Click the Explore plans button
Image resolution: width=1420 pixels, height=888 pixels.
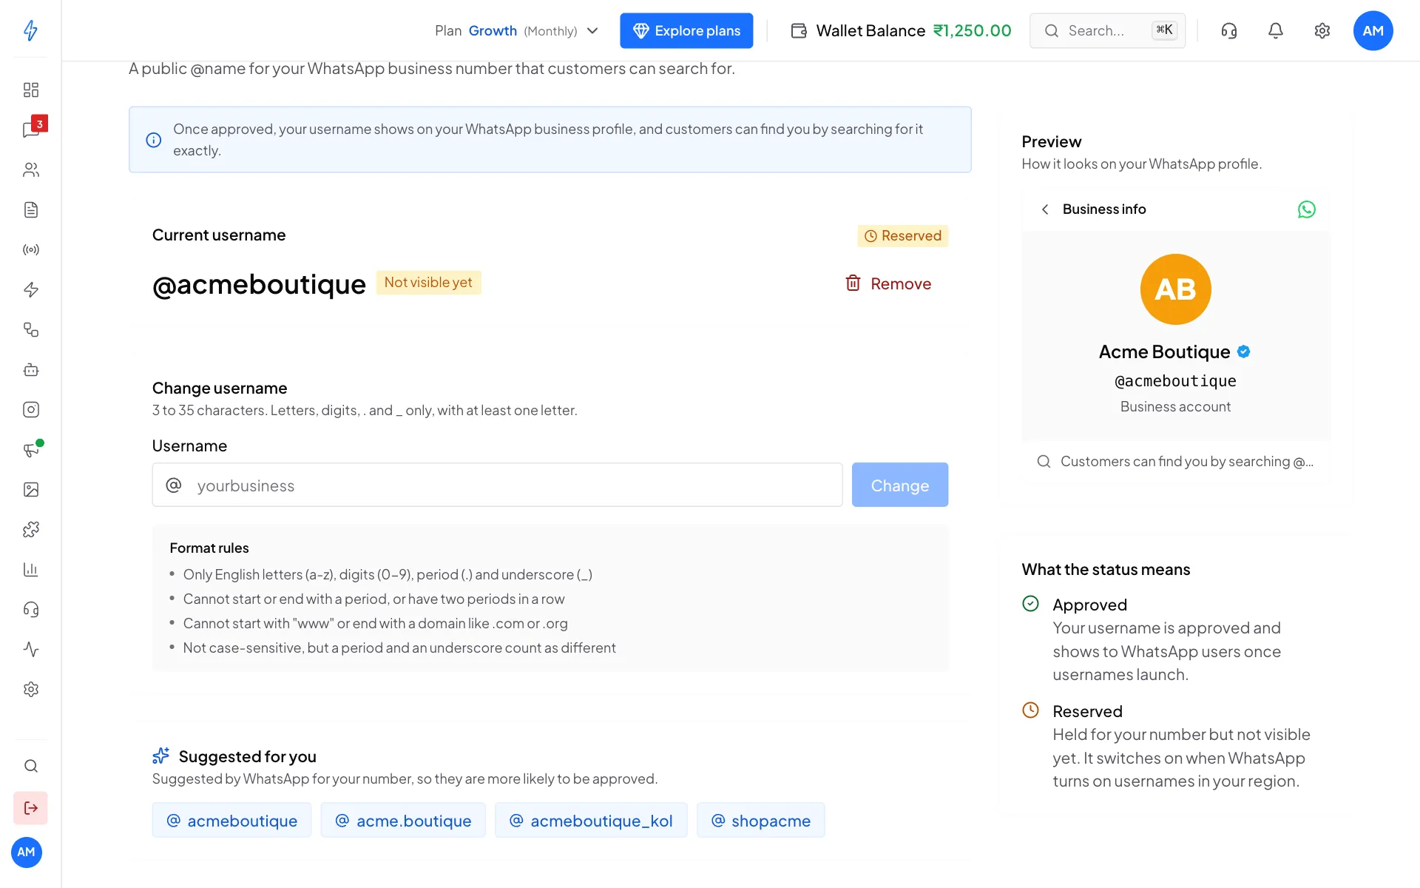[x=686, y=30]
